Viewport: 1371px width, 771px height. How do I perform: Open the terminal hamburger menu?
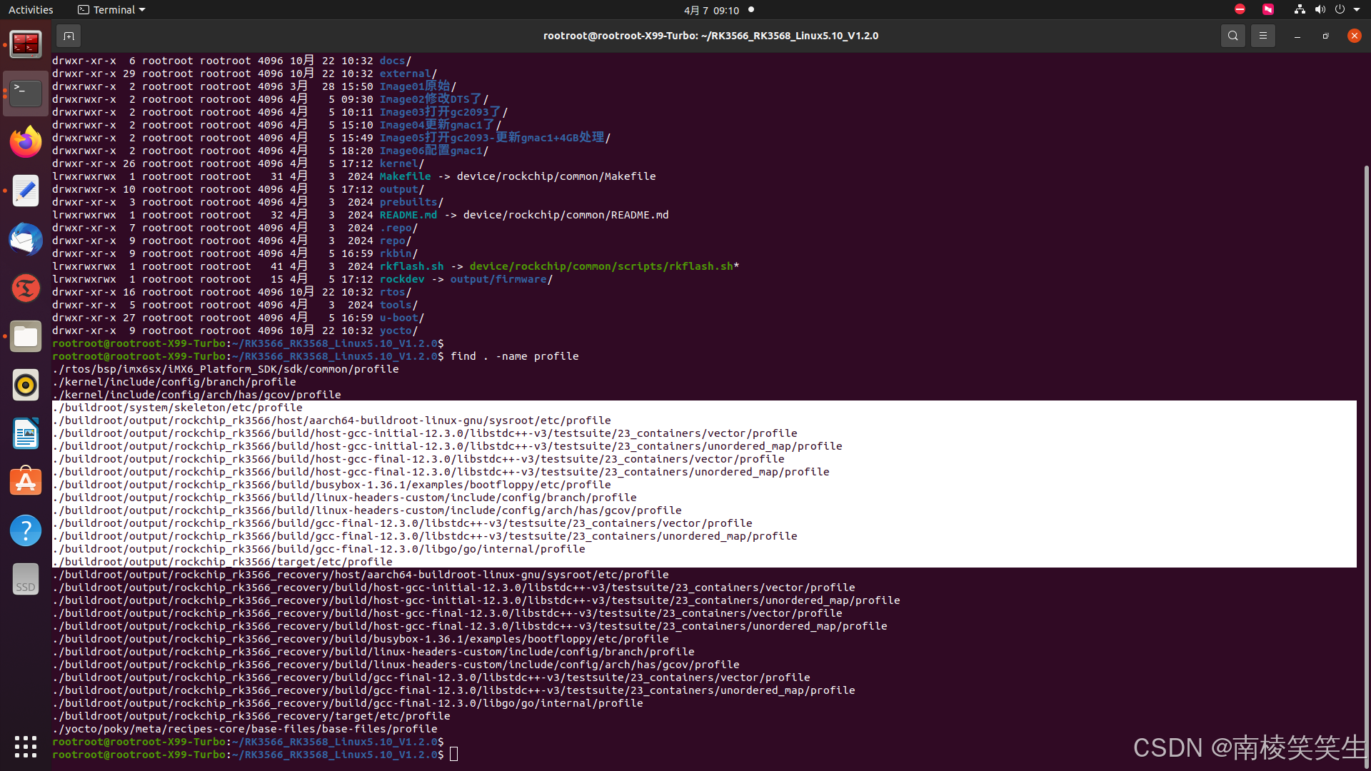point(1262,36)
